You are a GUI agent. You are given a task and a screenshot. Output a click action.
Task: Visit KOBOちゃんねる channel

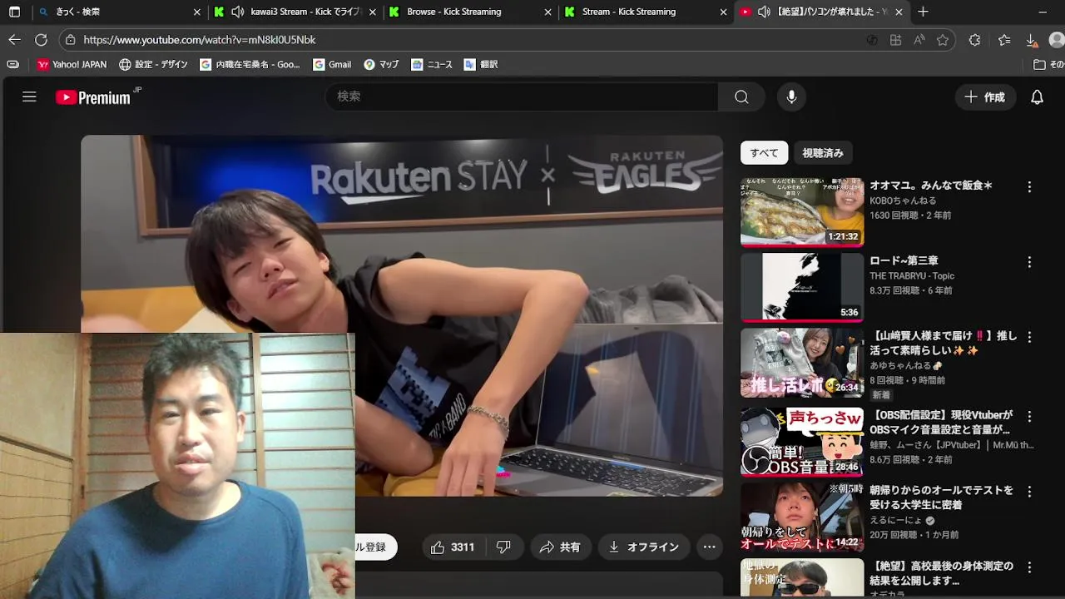[903, 200]
